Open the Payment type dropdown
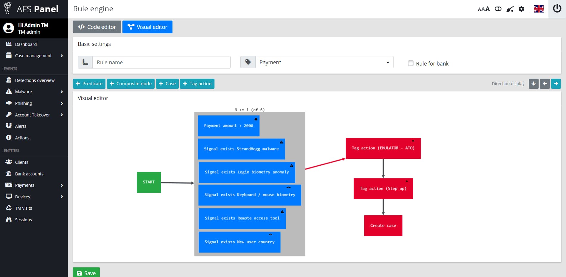566x277 pixels. tap(324, 62)
